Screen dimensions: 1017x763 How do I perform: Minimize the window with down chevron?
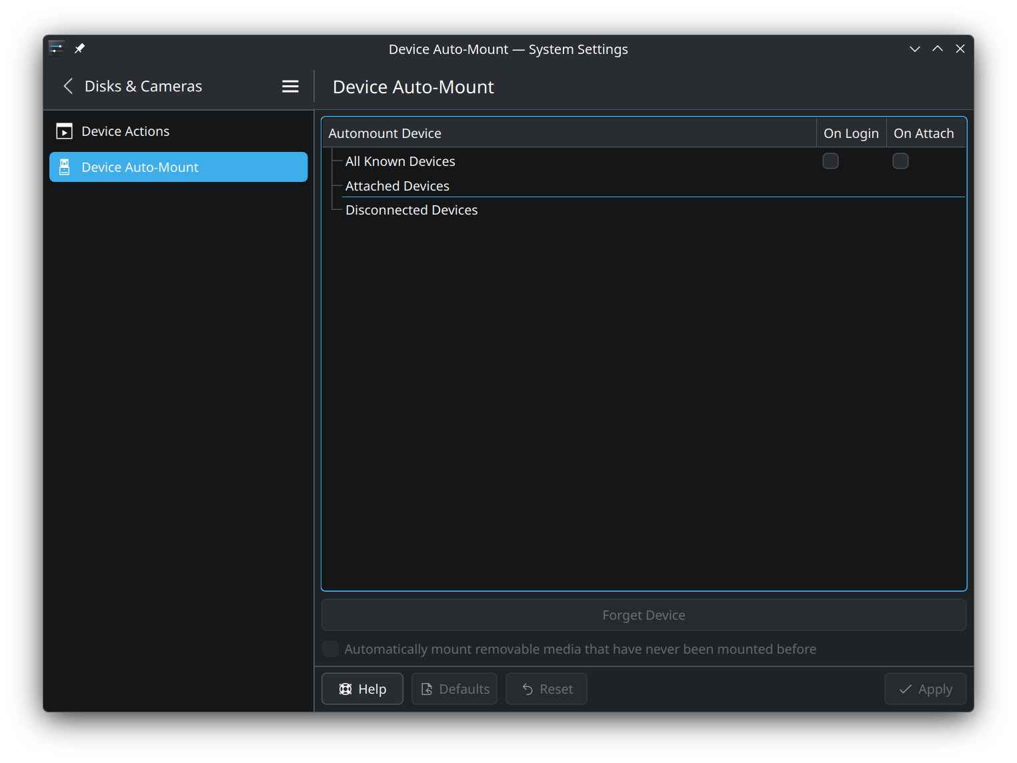coord(914,49)
